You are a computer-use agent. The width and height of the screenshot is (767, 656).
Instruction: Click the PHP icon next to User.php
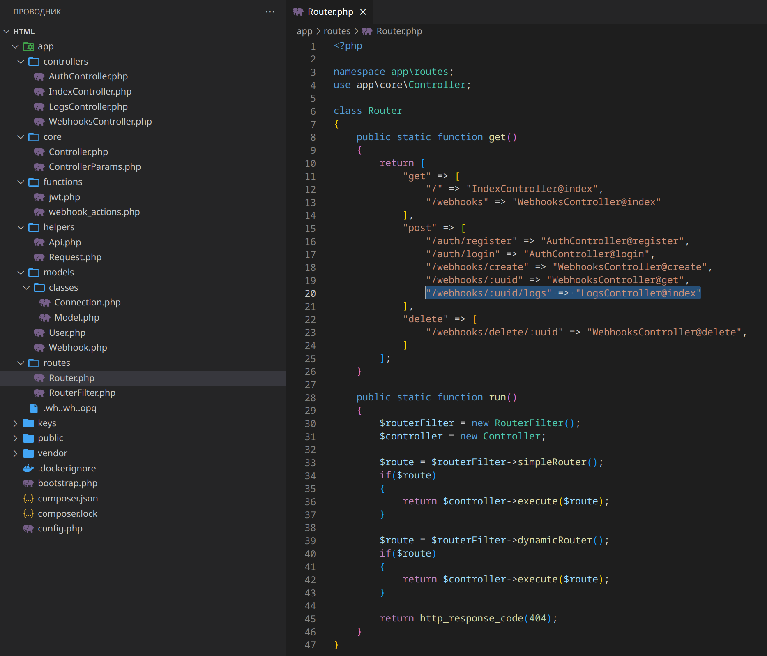tap(39, 333)
